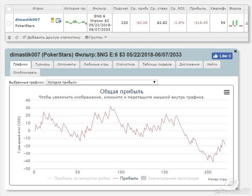This screenshot has width=252, height=196.
Task: Click Добавить другую статистику link
Action: tap(51, 37)
